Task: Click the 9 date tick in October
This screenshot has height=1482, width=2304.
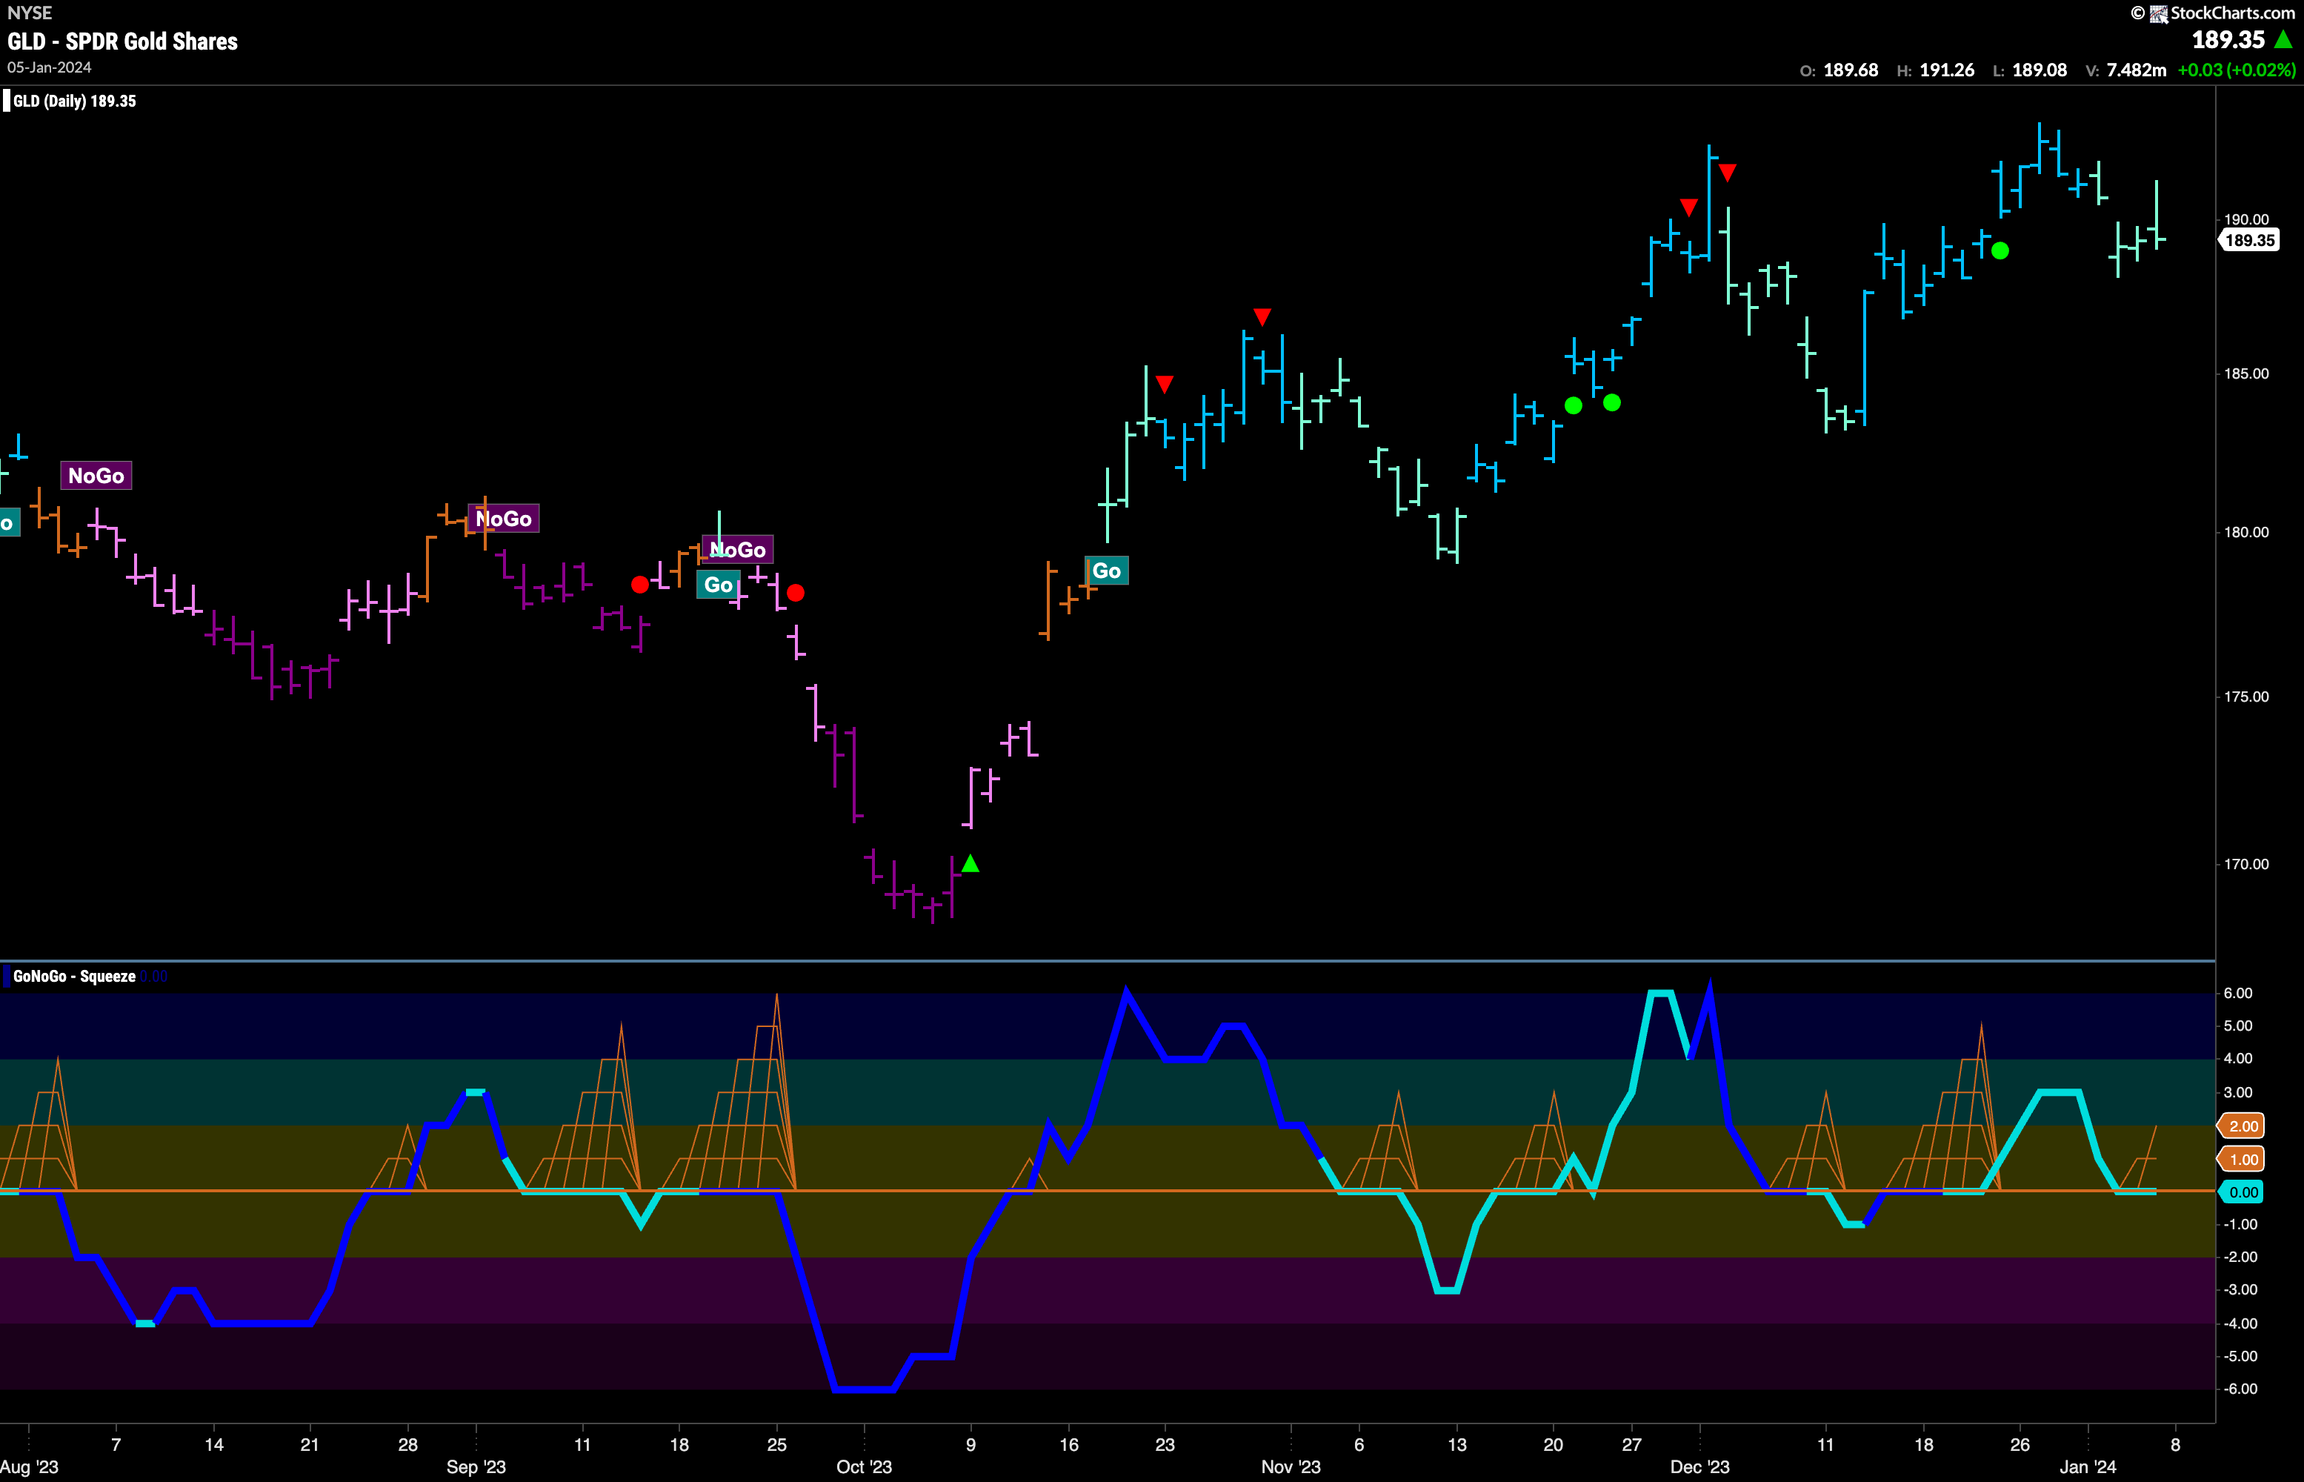Action: coord(970,1444)
